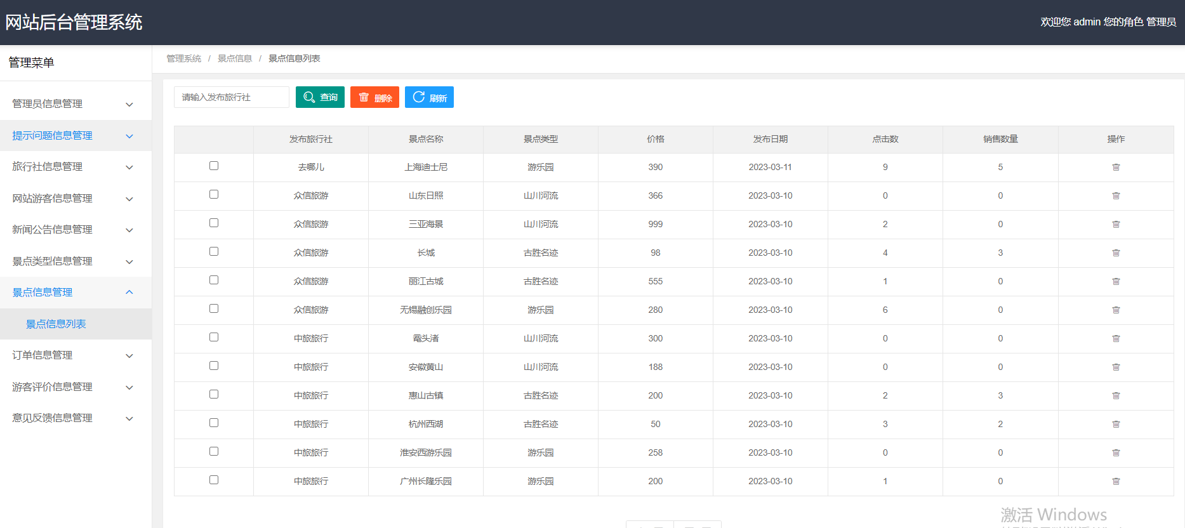Viewport: 1185px width, 528px height.
Task: Click the green 查询 search button
Action: (x=320, y=97)
